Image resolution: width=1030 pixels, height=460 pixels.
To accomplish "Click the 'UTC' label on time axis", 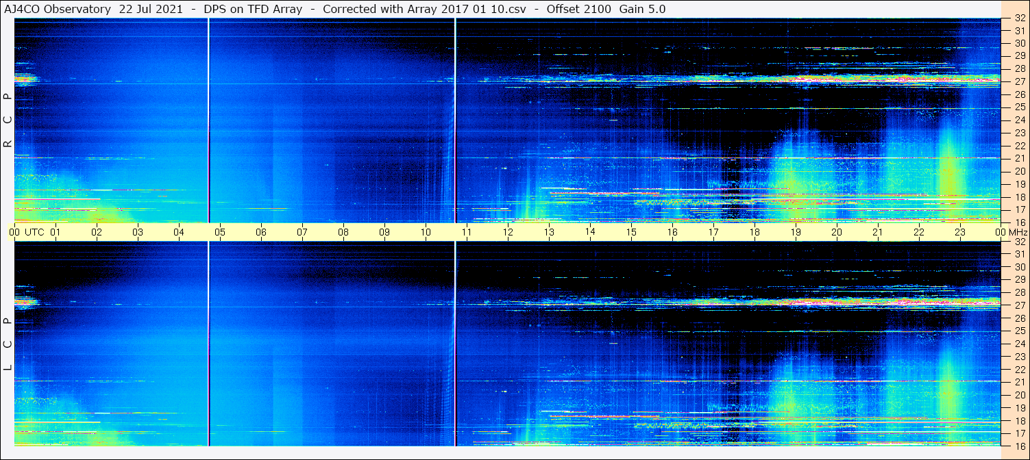I will tap(34, 232).
